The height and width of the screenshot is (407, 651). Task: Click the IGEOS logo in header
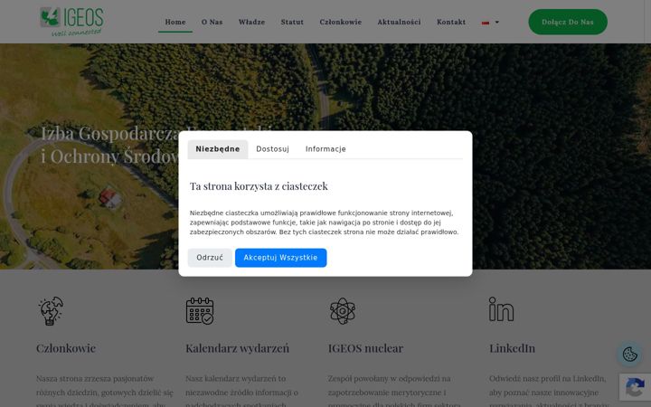71,22
